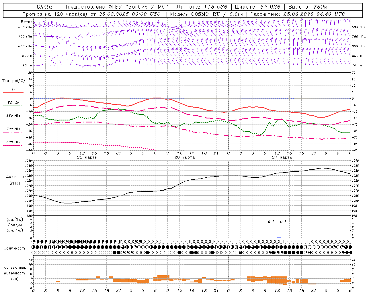Click the "Широта: 52.026" header value
The height and width of the screenshot is (293, 367).
257,7
